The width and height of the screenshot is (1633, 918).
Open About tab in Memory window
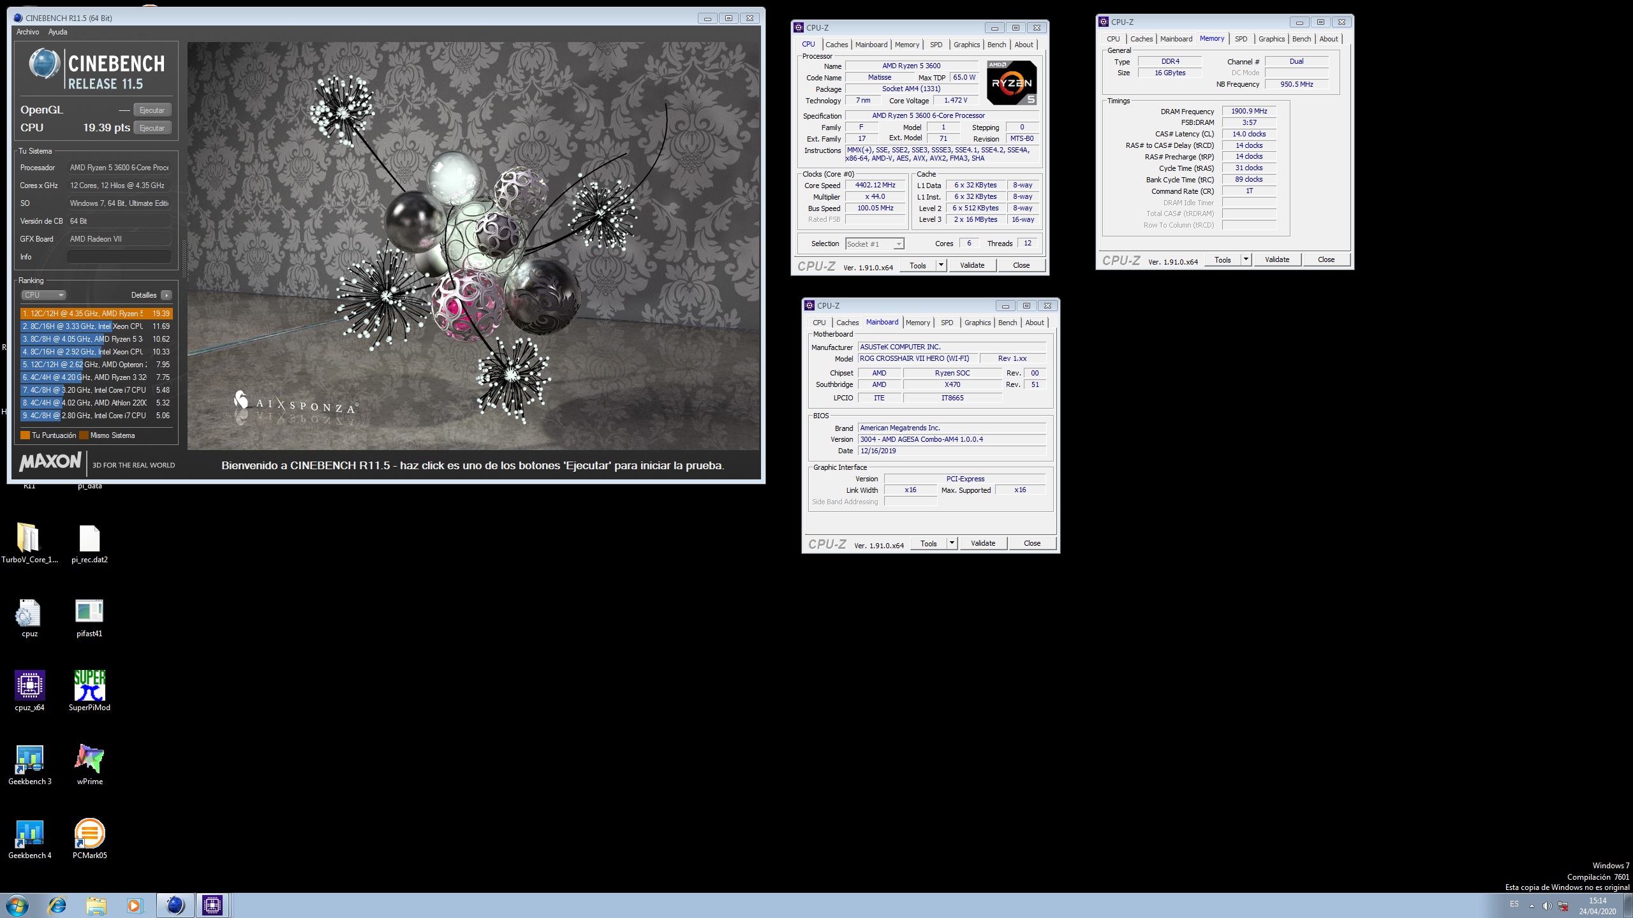click(x=1329, y=39)
